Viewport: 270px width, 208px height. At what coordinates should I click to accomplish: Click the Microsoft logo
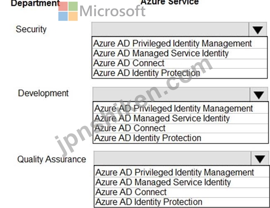(102, 11)
